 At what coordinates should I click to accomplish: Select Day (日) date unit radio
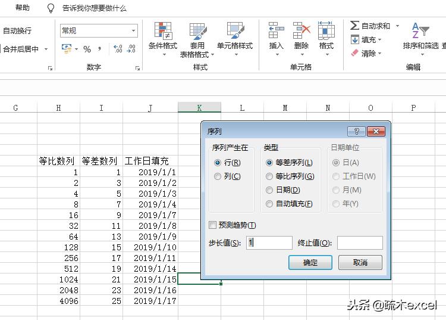[x=336, y=163]
